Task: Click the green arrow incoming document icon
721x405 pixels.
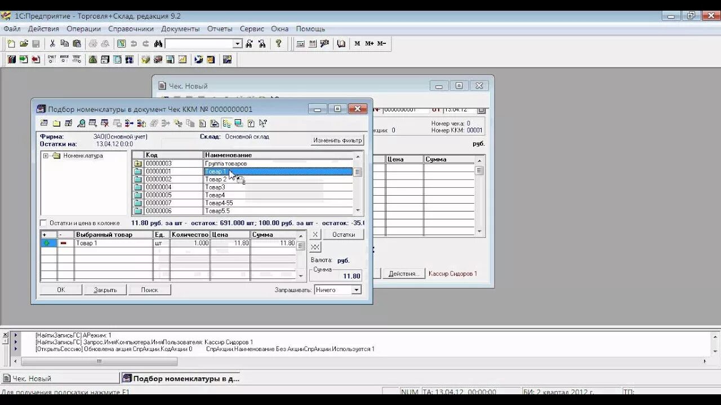Action: pos(24,60)
